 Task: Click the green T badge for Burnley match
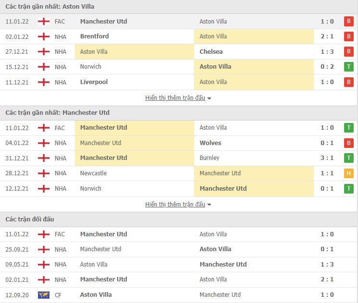tap(348, 158)
